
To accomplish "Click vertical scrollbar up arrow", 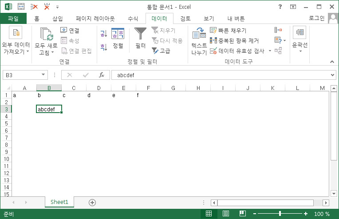I will tap(334, 88).
